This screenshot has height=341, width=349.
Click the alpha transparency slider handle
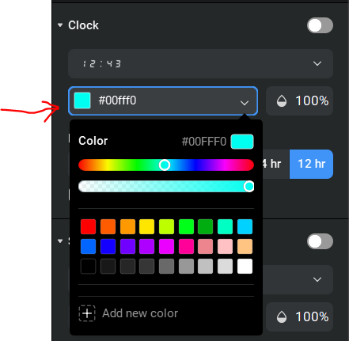coord(248,187)
